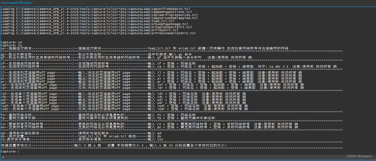
Task: Click the orPrmAutomationInit.tcl loading line
Action: point(98,33)
